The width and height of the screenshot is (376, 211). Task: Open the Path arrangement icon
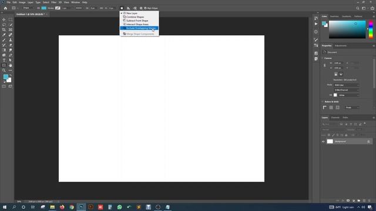(135, 8)
